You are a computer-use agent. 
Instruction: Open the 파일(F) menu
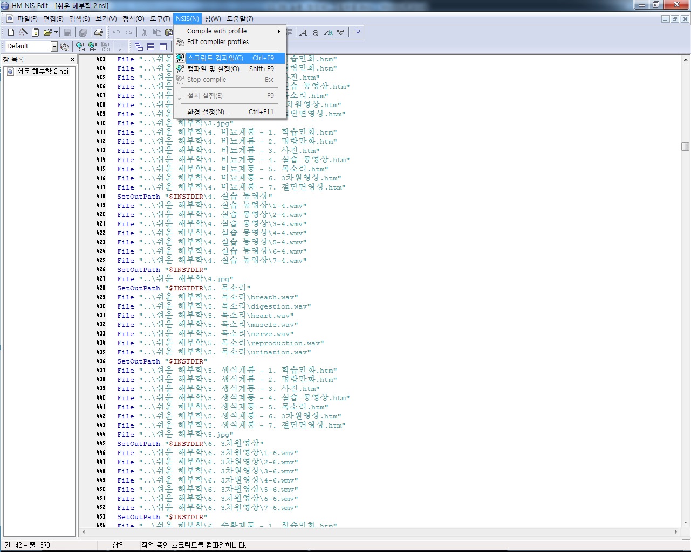pos(27,19)
